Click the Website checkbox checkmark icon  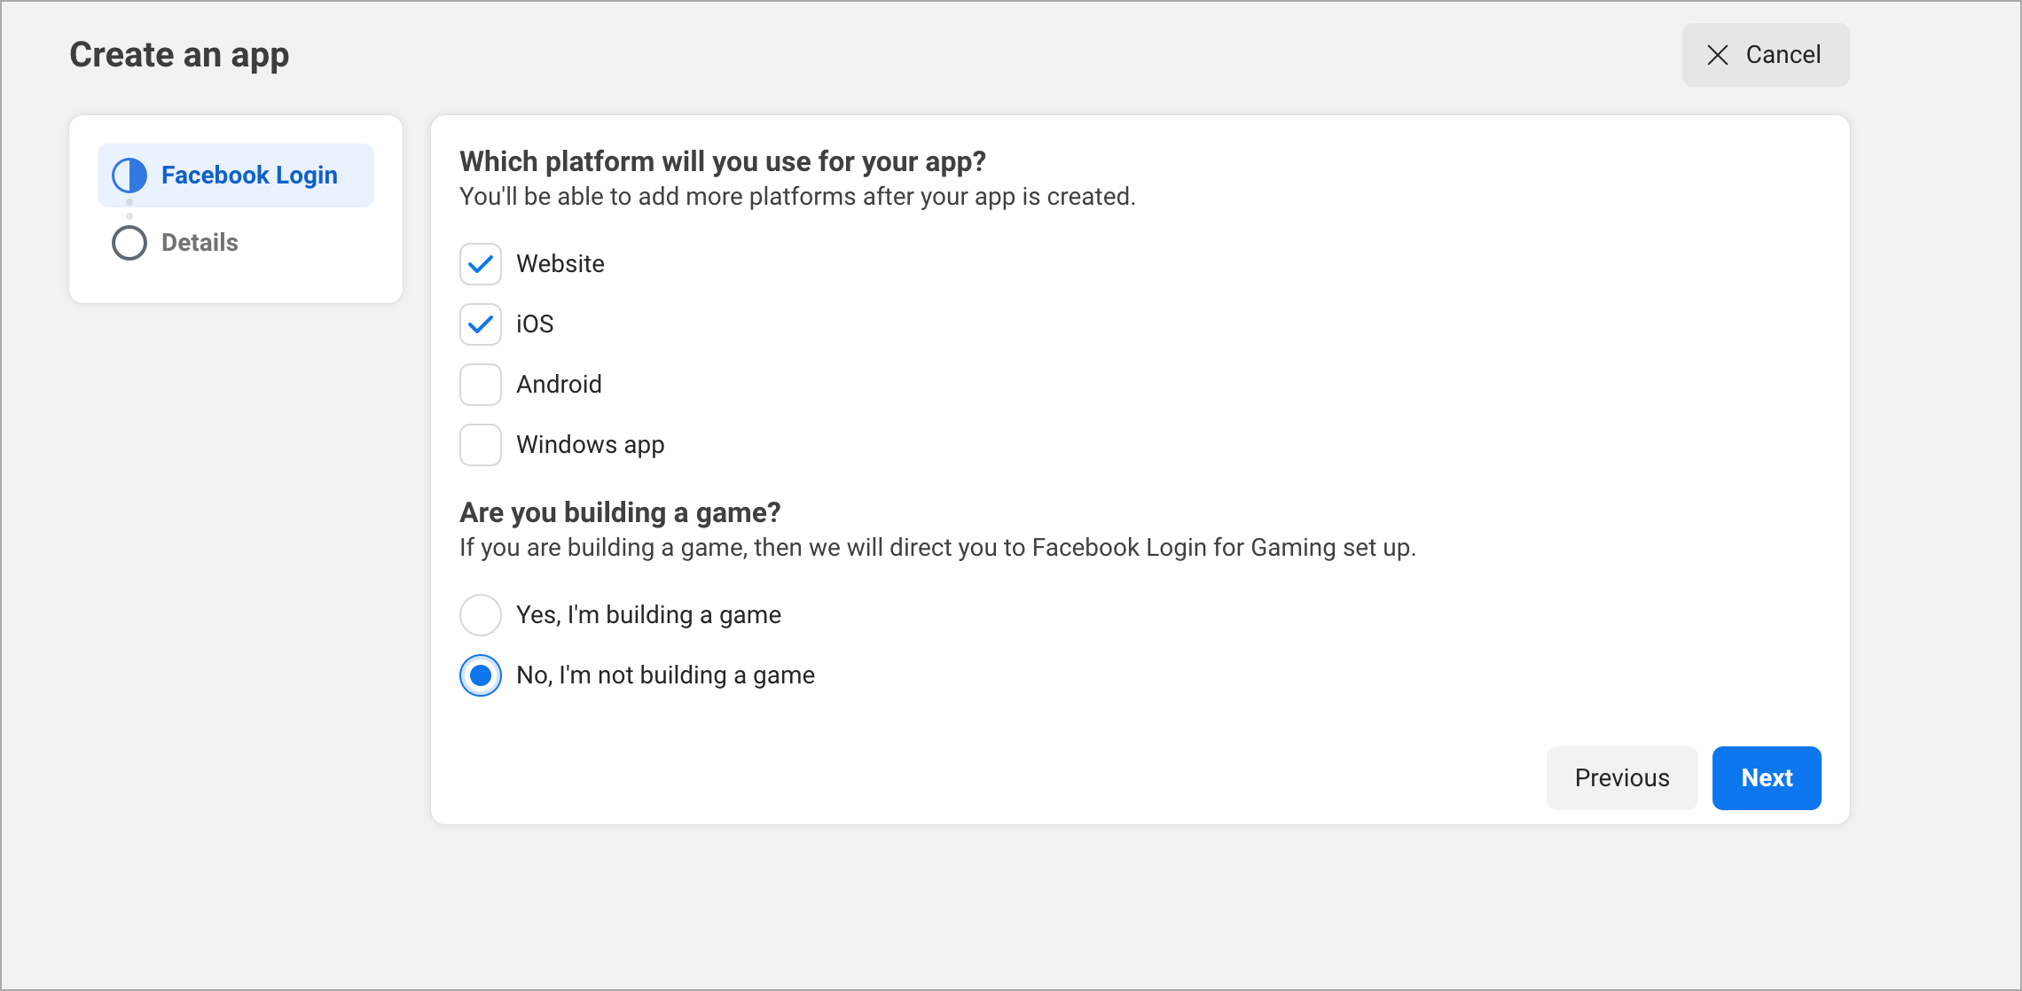[481, 263]
